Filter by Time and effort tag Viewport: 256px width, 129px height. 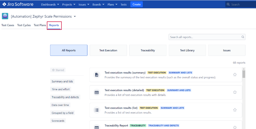click(x=61, y=89)
